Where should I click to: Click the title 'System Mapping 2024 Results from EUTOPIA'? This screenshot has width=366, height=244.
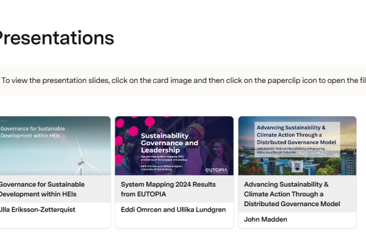(168, 189)
